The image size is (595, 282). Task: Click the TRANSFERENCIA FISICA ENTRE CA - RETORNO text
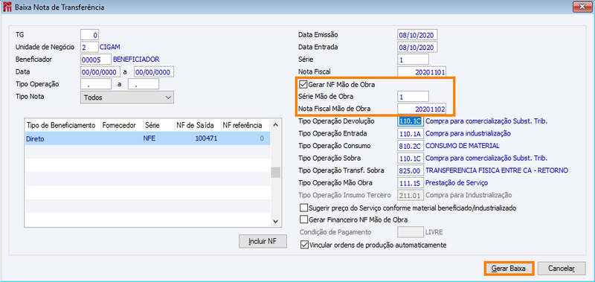497,170
